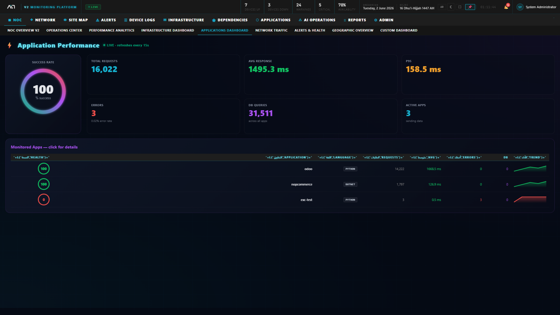Click the success rate gauge ring

[43, 91]
